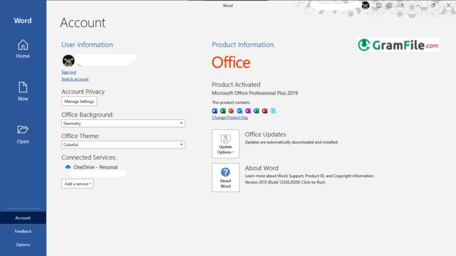
Task: Click the Manage Settings button
Action: click(79, 101)
